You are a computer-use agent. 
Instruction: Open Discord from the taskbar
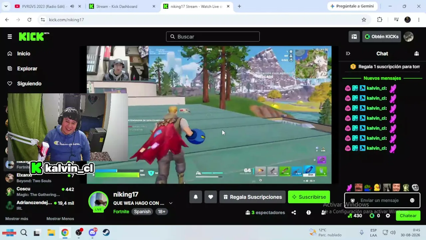click(x=93, y=232)
